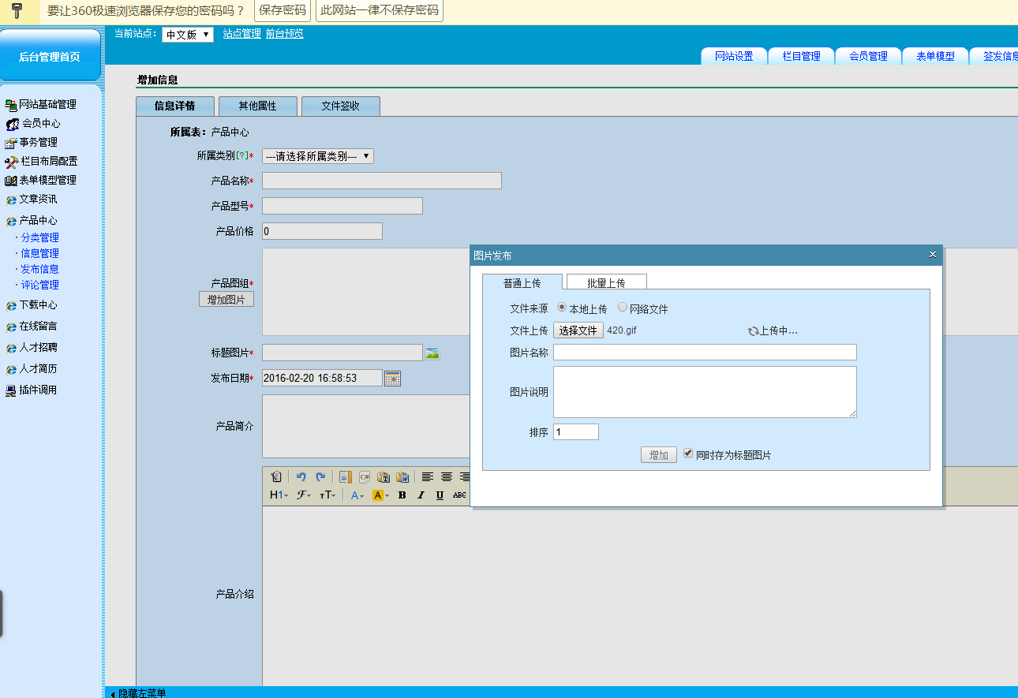
Task: Click the 图片名称 input field
Action: pyautogui.click(x=704, y=353)
